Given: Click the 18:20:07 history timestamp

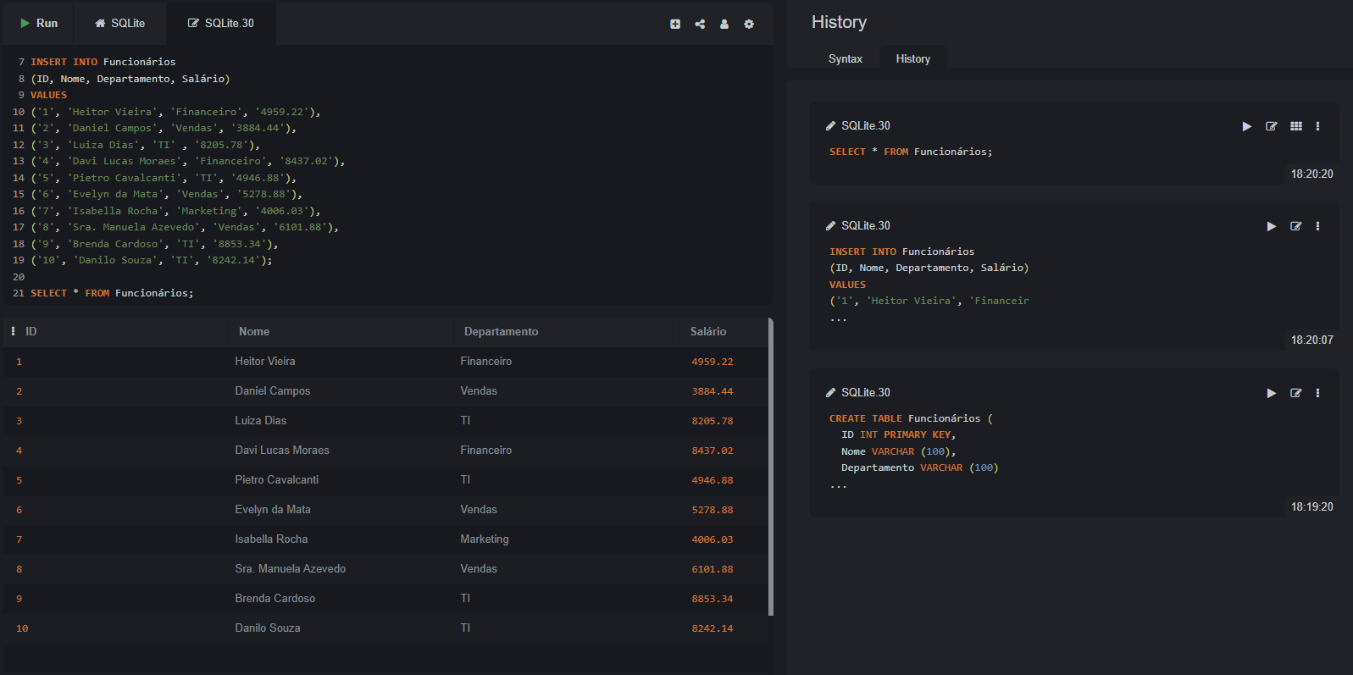Looking at the screenshot, I should (1312, 340).
